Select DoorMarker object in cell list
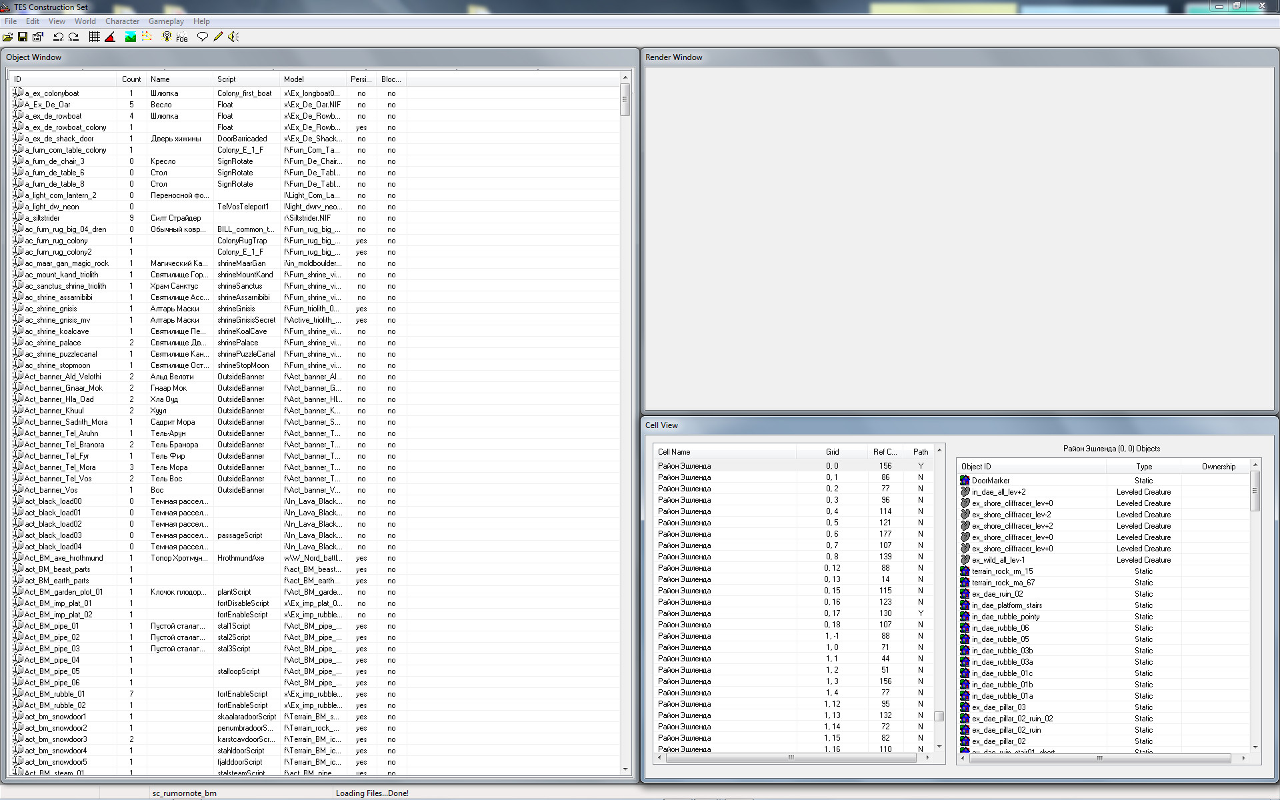 (x=1104, y=481)
